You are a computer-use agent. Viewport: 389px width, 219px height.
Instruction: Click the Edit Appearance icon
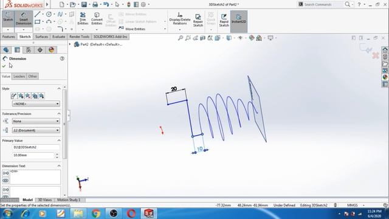tap(252, 38)
